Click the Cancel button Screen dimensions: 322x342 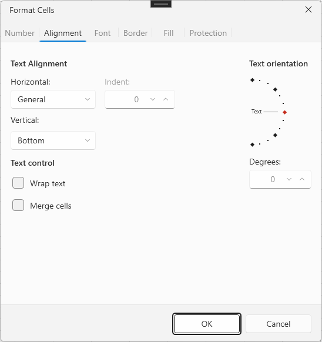coord(279,324)
